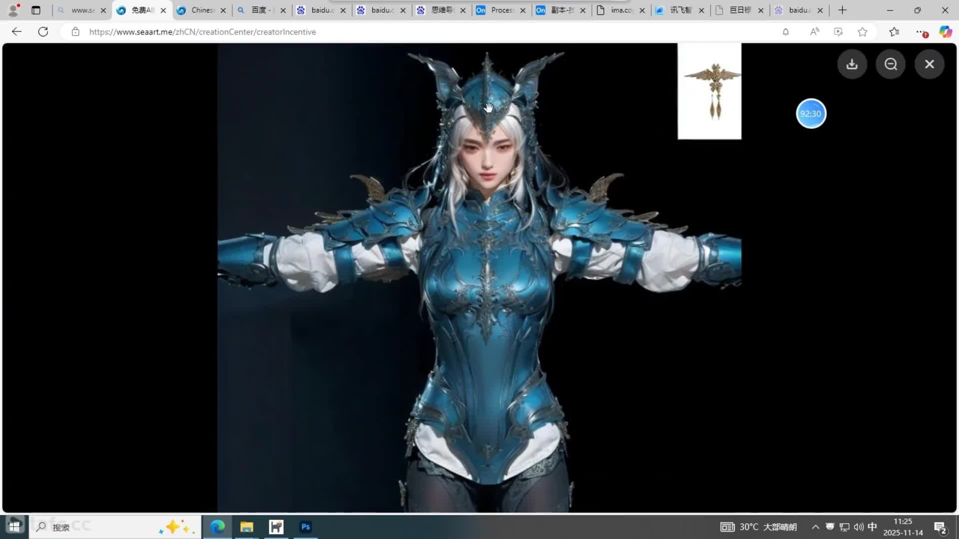
Task: Select the winged ornament thumbnail
Action: coord(709,91)
